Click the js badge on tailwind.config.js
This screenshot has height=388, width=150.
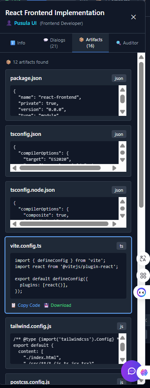pos(121,326)
